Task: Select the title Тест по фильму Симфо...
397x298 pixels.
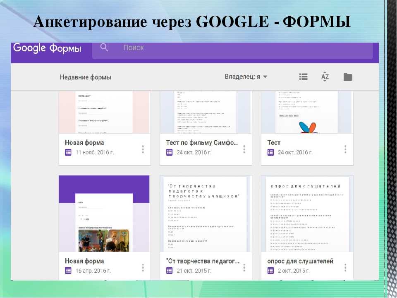Action: coord(202,143)
